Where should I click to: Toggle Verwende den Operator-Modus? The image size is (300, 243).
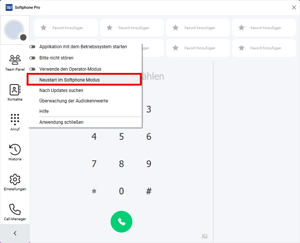click(x=32, y=69)
